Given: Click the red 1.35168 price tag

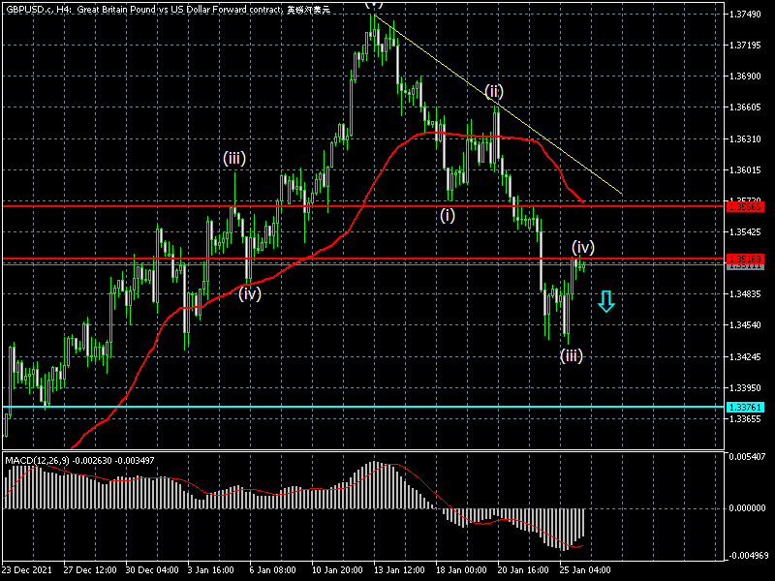Looking at the screenshot, I should (745, 259).
